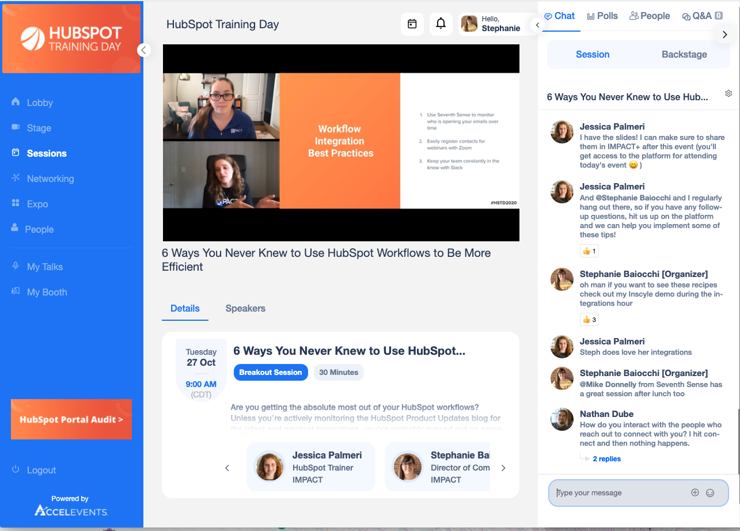This screenshot has height=531, width=740.
Task: Select the Backstage chat channel
Action: [x=684, y=55]
